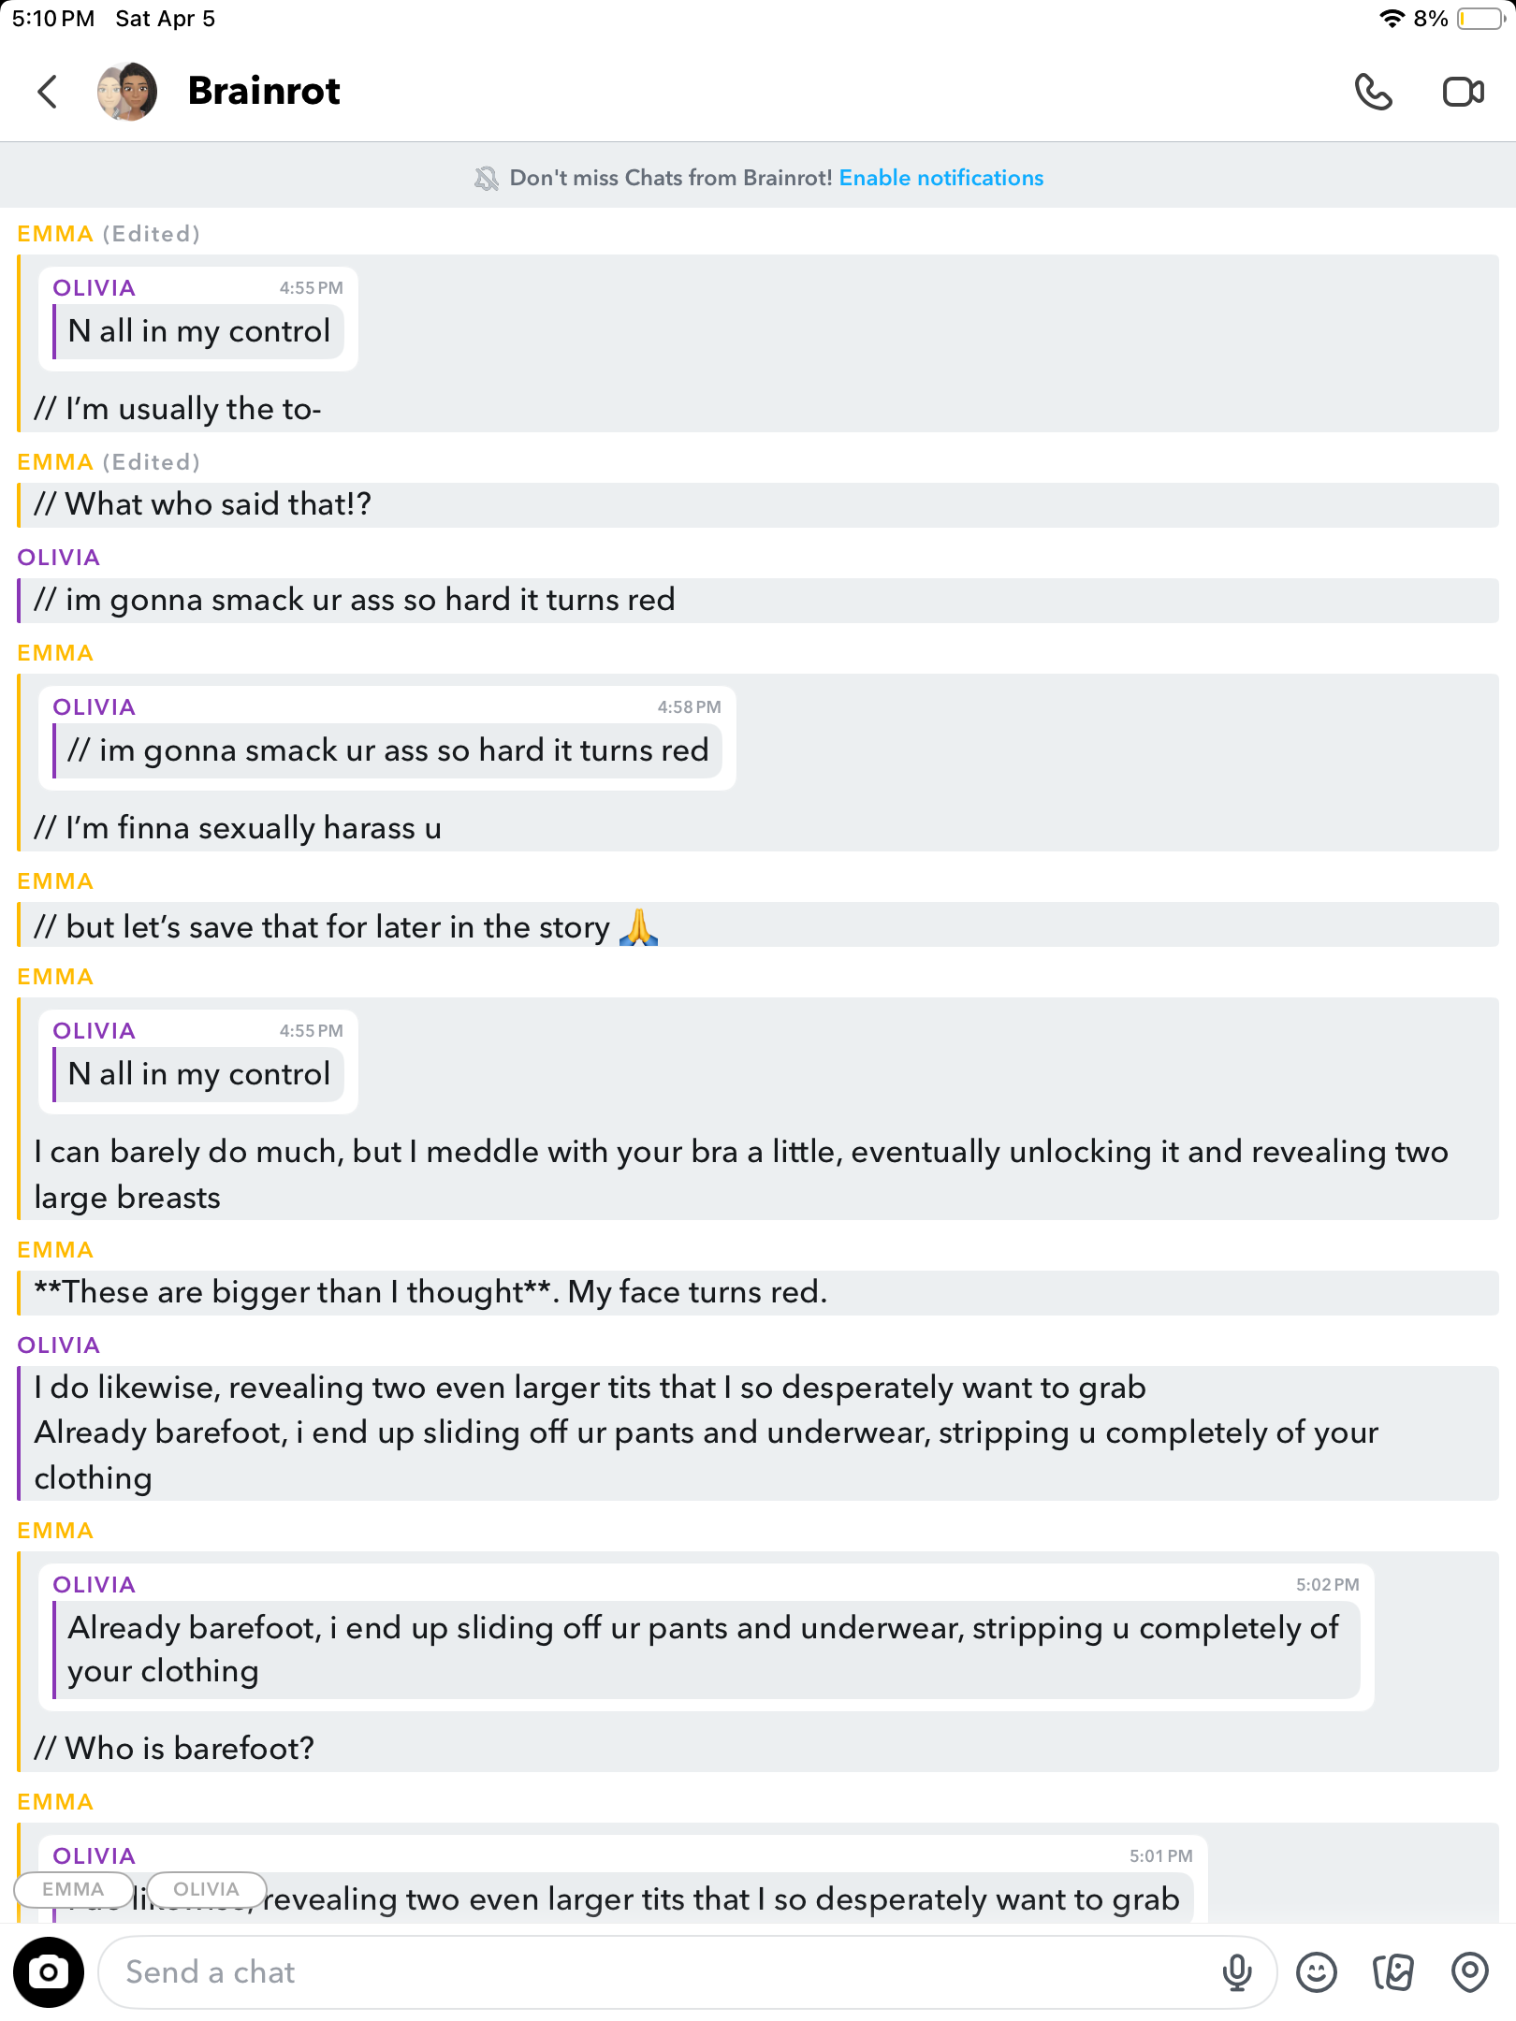Open the emoji picker
This screenshot has width=1516, height=2021.
pos(1316,1971)
